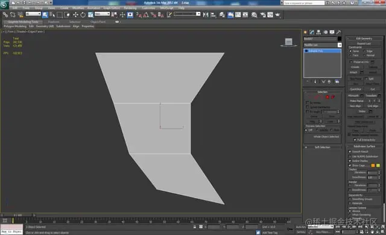Enable the Ignore Backfacing checkbox
This screenshot has height=235, width=386.
pyautogui.click(x=307, y=108)
